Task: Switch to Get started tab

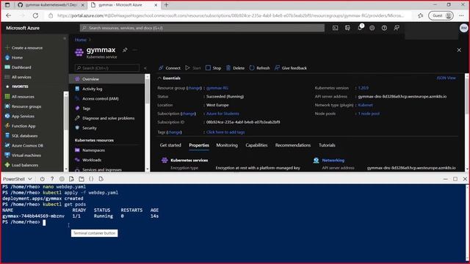Action: point(170,145)
